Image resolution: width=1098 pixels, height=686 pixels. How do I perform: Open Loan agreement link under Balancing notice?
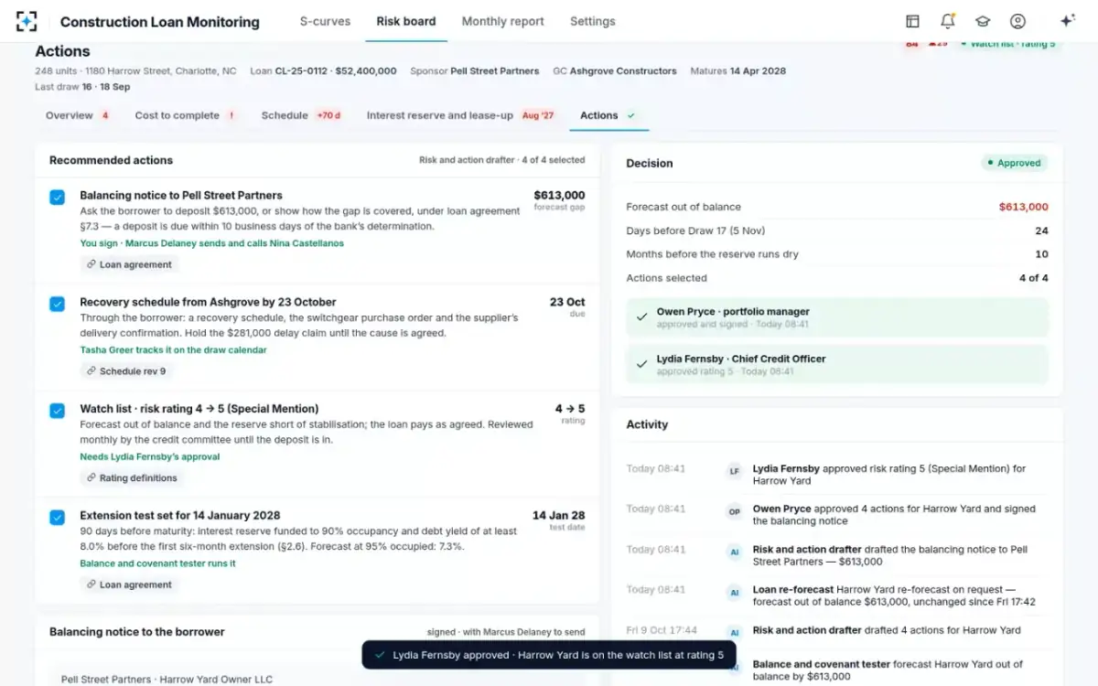129,264
